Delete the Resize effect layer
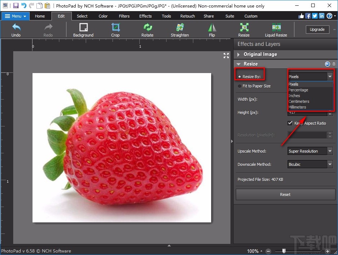Screen dimensions: 338x255 click(x=334, y=64)
